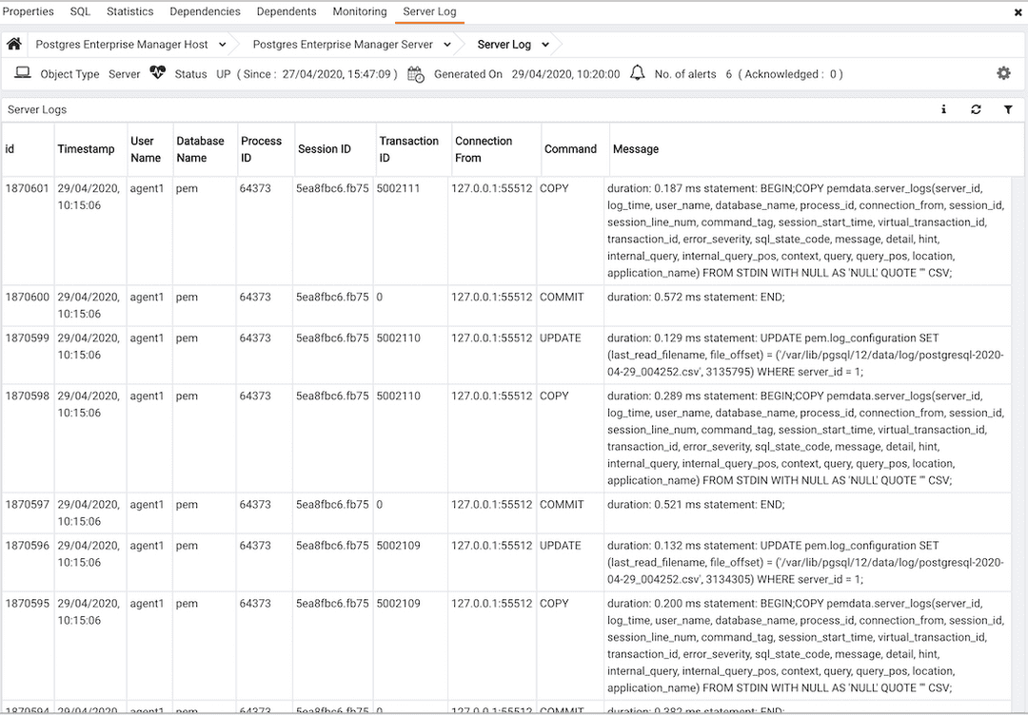Image resolution: width=1028 pixels, height=715 pixels.
Task: Click the calendar icon beside Generated On
Action: (x=415, y=73)
